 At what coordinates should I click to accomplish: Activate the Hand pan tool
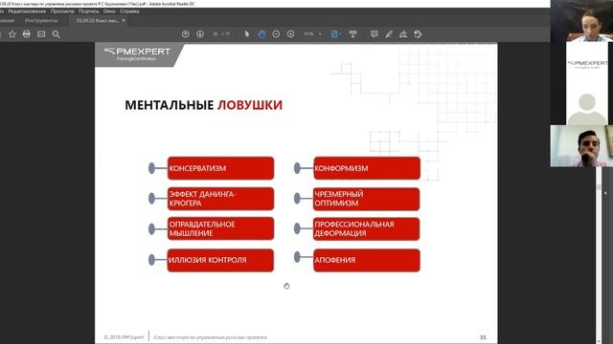(x=261, y=34)
